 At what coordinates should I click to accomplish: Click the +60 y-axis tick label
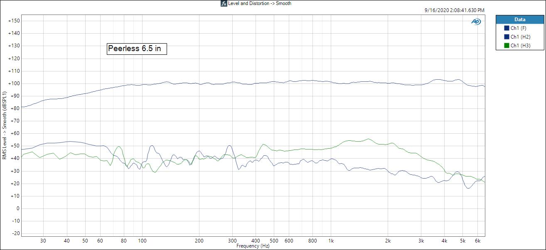[x=15, y=133]
